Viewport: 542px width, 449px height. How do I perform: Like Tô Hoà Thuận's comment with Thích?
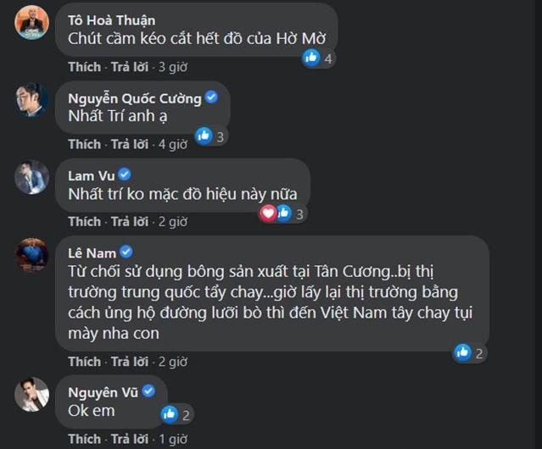point(84,67)
